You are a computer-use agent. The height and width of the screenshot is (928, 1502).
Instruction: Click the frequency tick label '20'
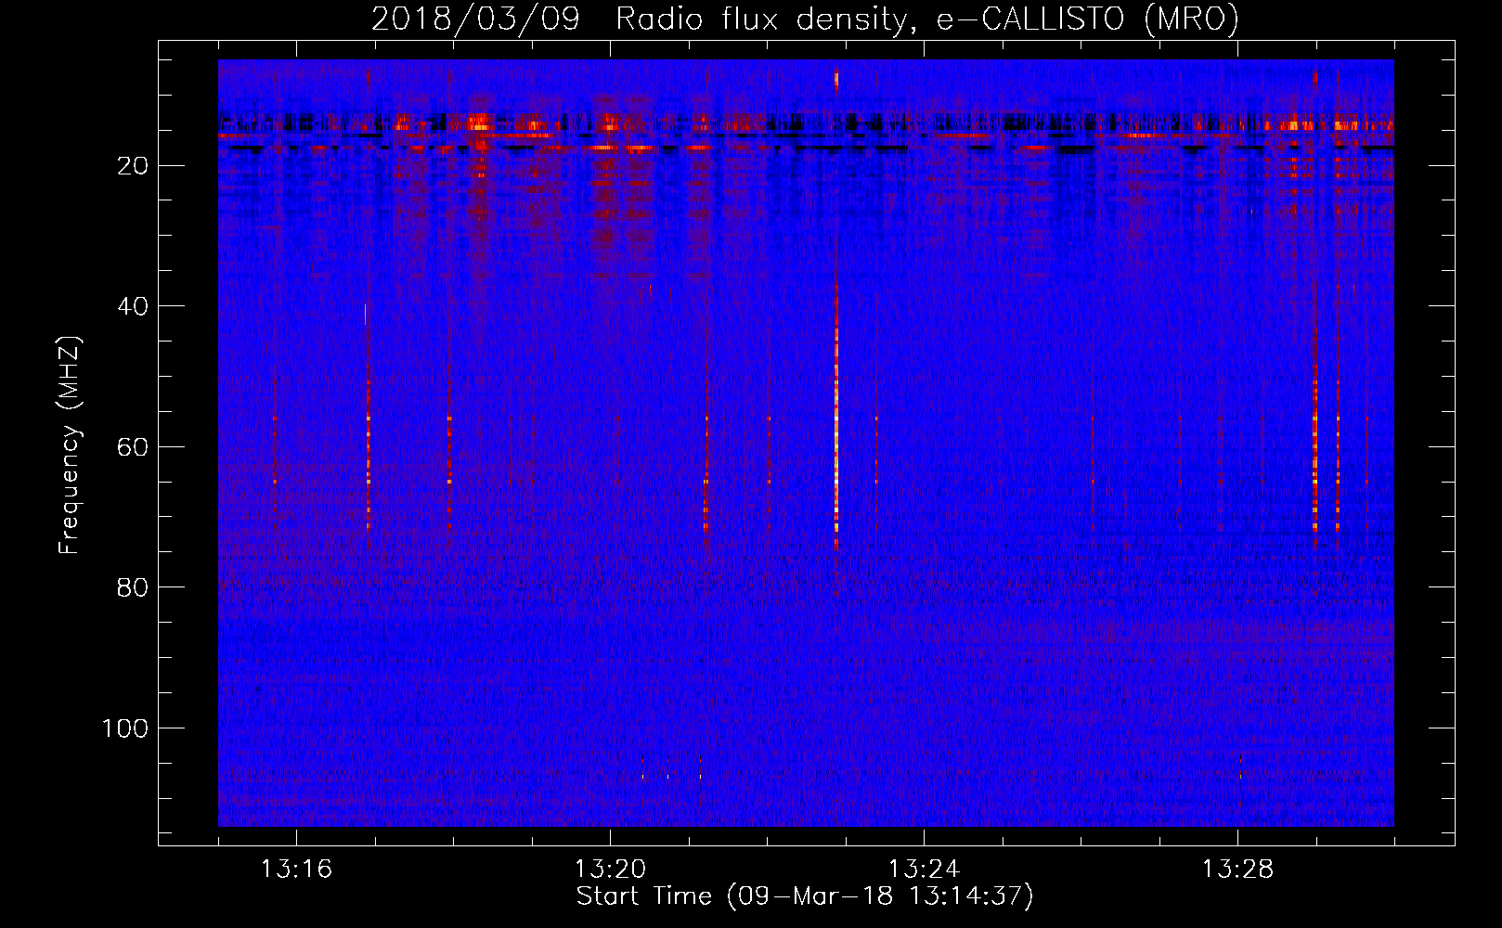point(134,165)
